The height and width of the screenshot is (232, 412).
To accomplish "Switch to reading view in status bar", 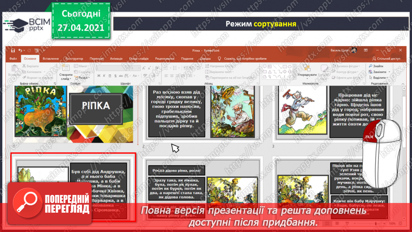I will tap(337, 223).
